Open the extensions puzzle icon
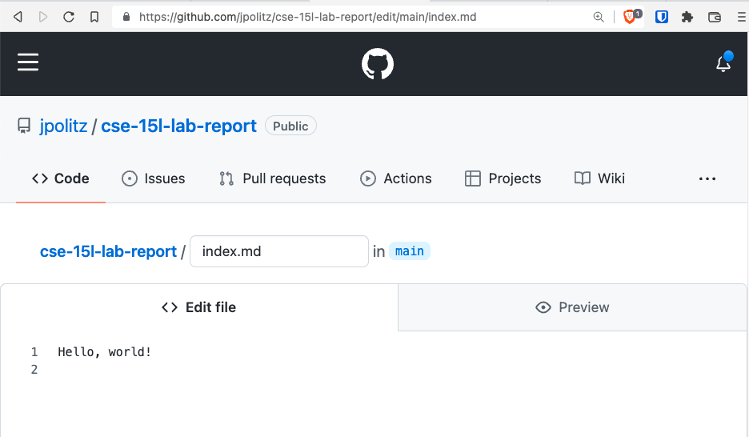749x437 pixels. pyautogui.click(x=687, y=17)
